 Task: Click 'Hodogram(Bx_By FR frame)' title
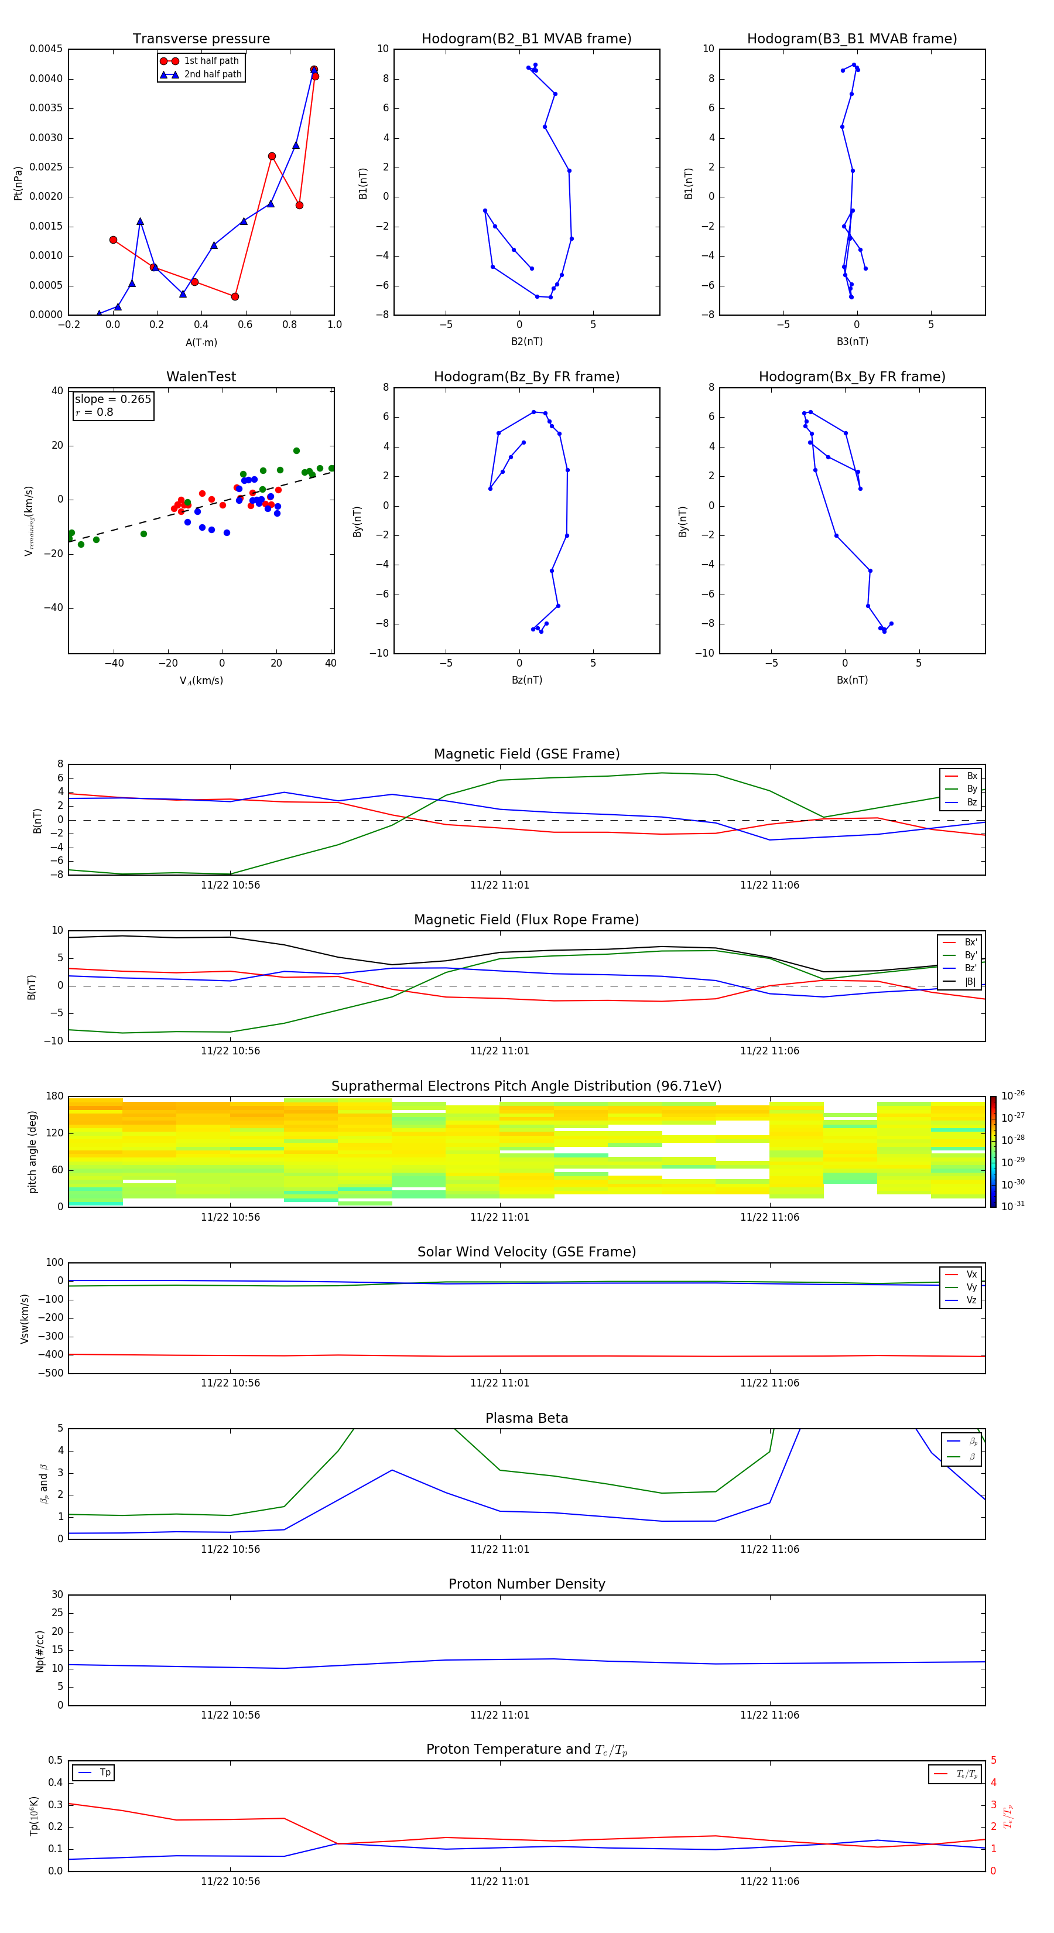pyautogui.click(x=852, y=377)
